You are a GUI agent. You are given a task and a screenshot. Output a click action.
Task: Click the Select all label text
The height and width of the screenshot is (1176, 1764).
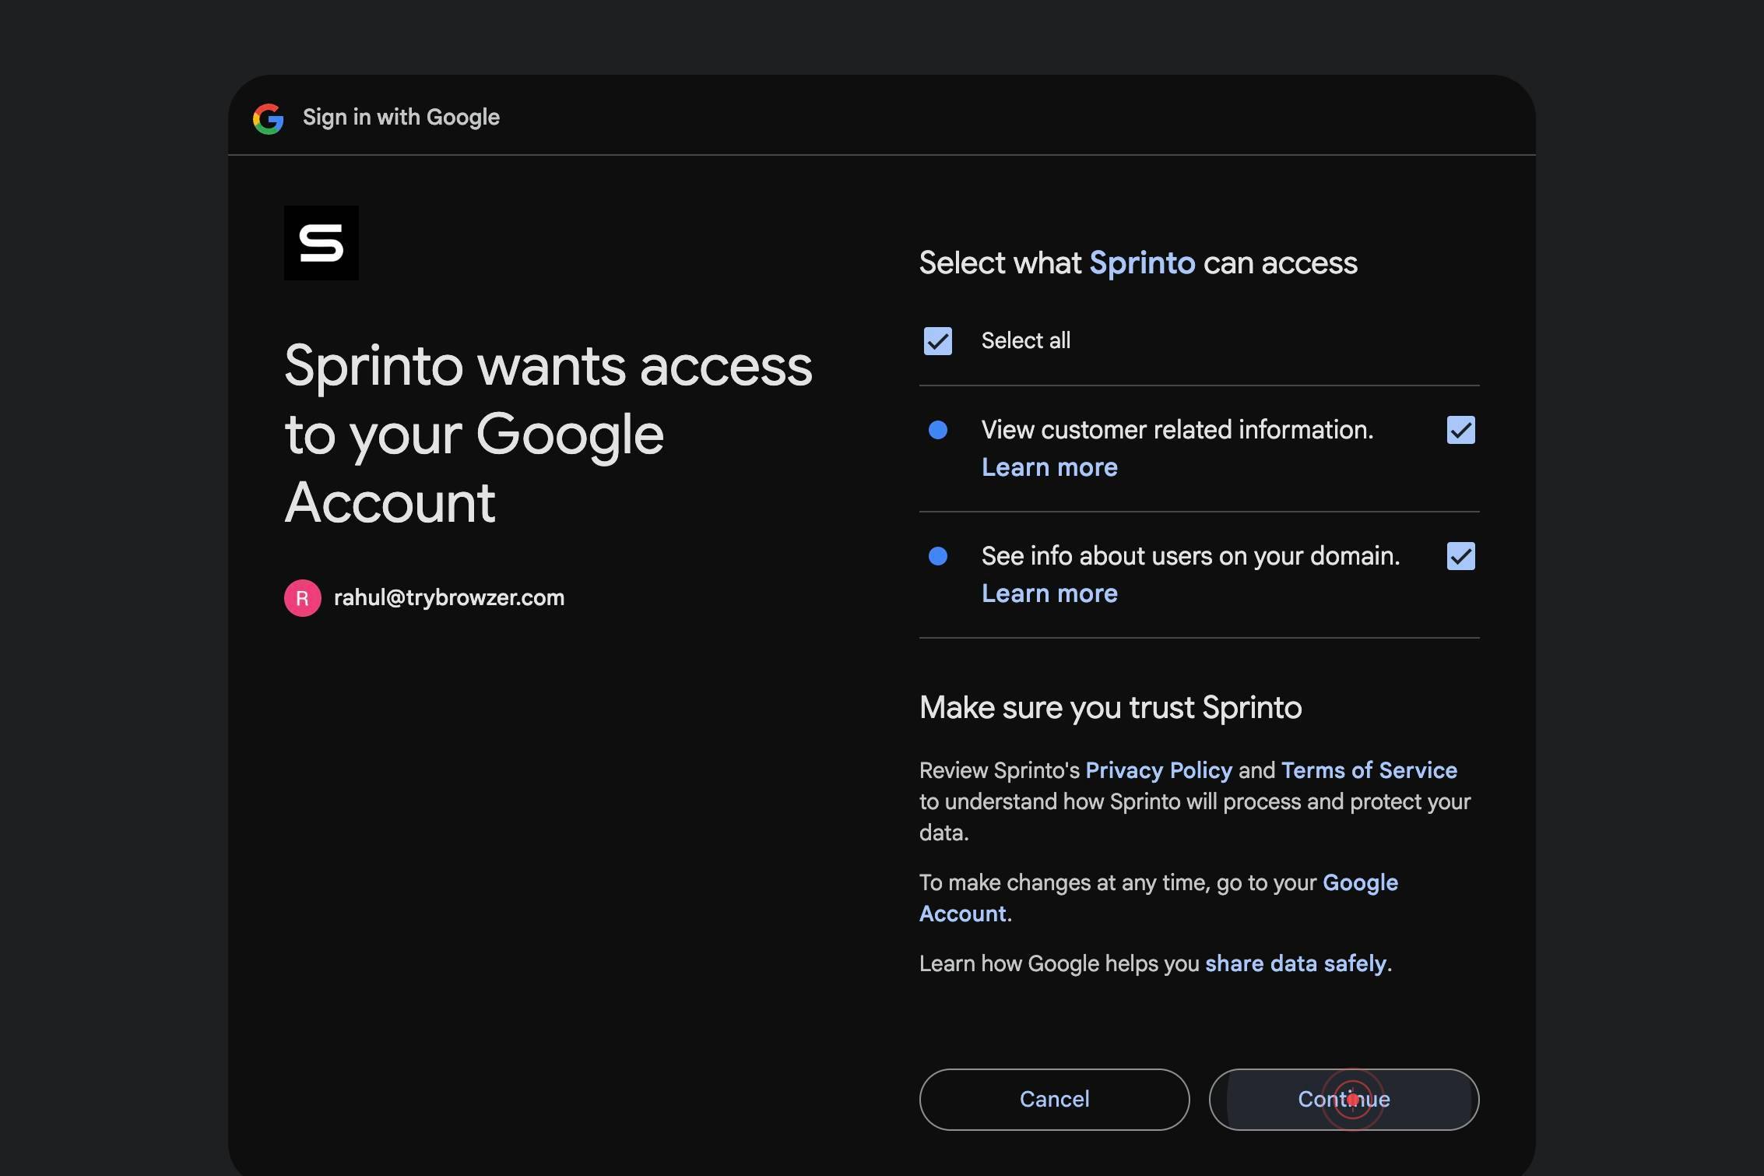point(1026,340)
